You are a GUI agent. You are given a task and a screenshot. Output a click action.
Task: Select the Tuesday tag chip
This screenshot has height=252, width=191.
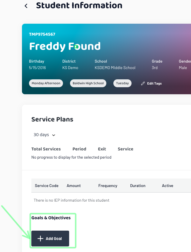[x=122, y=83]
